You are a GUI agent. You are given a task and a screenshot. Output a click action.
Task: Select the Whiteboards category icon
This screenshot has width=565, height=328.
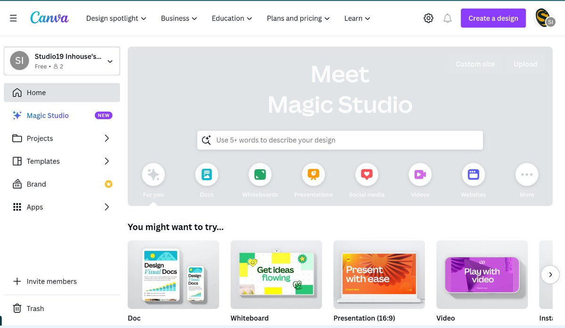(x=260, y=175)
